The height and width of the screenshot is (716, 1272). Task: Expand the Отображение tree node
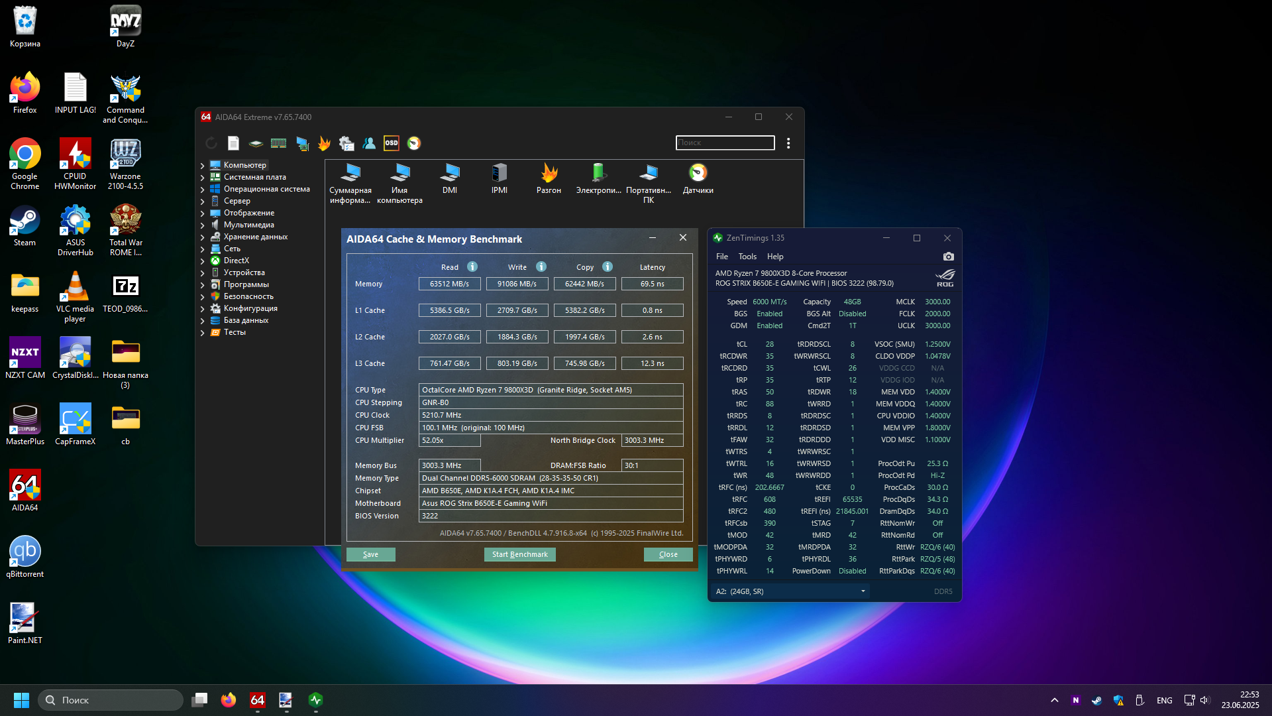(x=202, y=213)
